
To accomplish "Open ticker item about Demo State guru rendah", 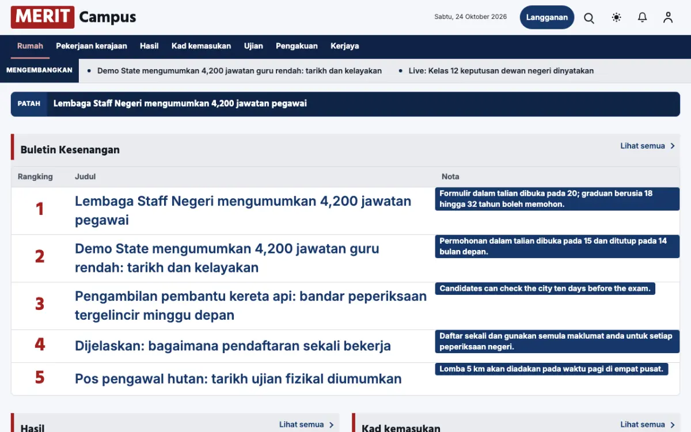I will (240, 71).
